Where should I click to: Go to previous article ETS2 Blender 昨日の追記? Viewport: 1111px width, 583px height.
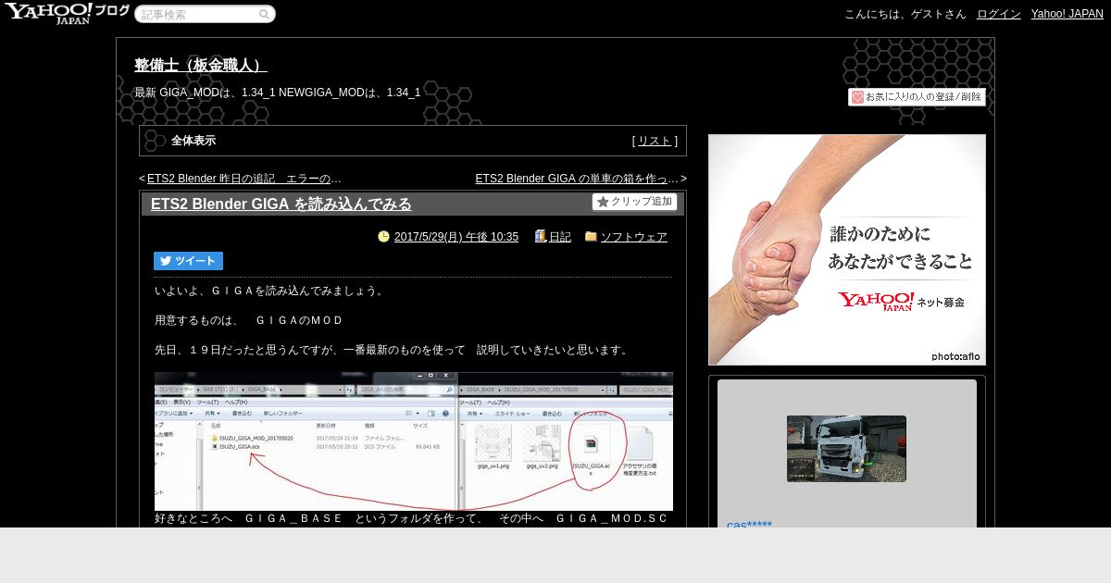[244, 179]
